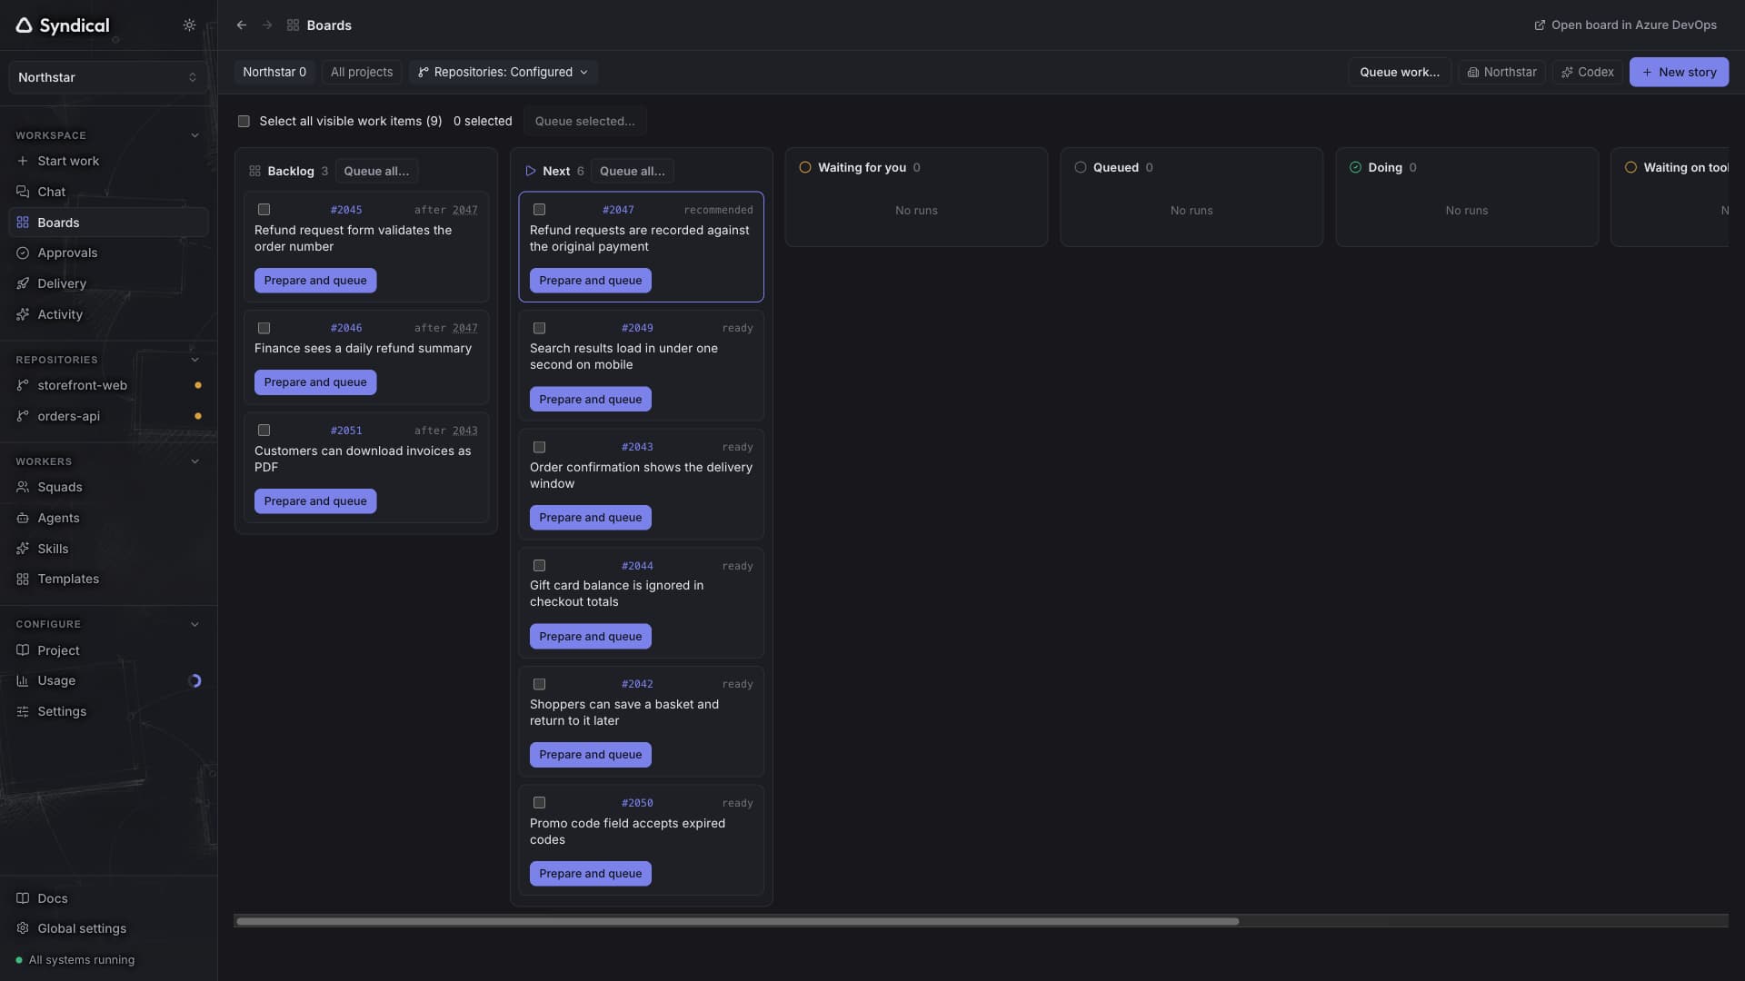Image resolution: width=1745 pixels, height=981 pixels.
Task: Click the orders-api branch icon
Action: (23, 416)
